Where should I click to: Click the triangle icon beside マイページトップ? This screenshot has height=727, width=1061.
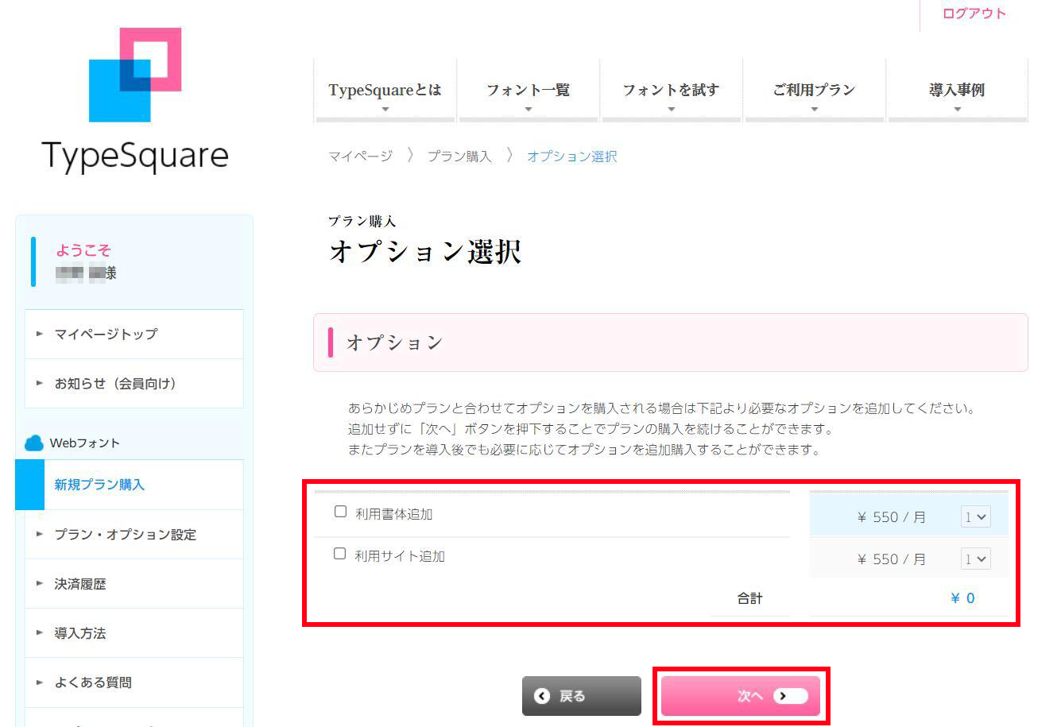tap(39, 334)
